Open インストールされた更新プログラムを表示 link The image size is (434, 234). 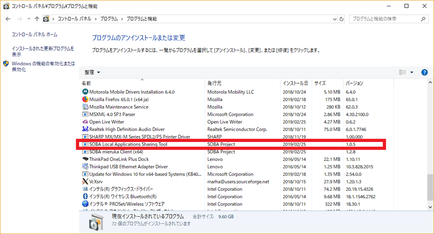point(43,52)
